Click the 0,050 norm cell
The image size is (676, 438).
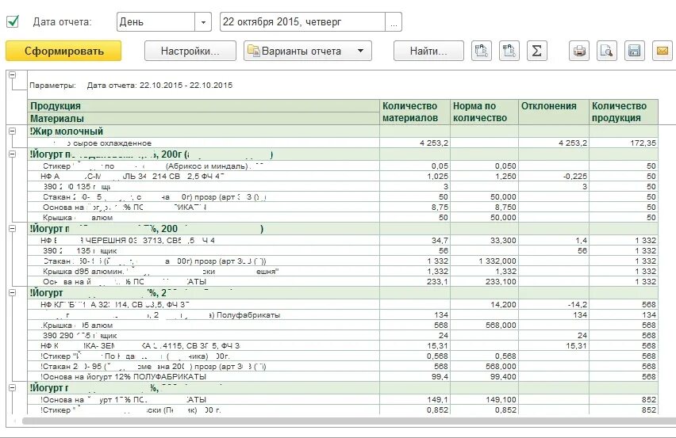[484, 166]
